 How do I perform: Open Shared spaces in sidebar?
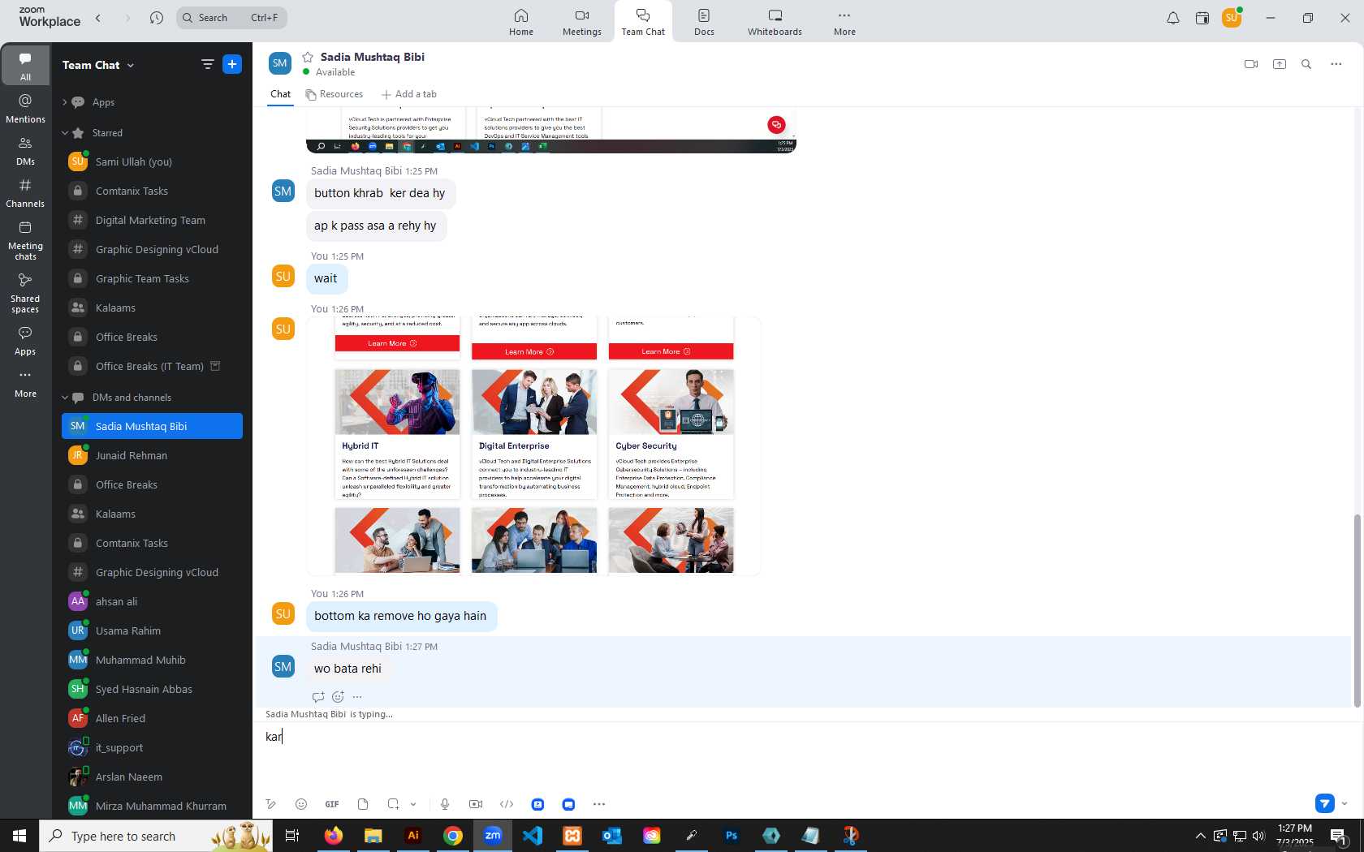point(25,292)
